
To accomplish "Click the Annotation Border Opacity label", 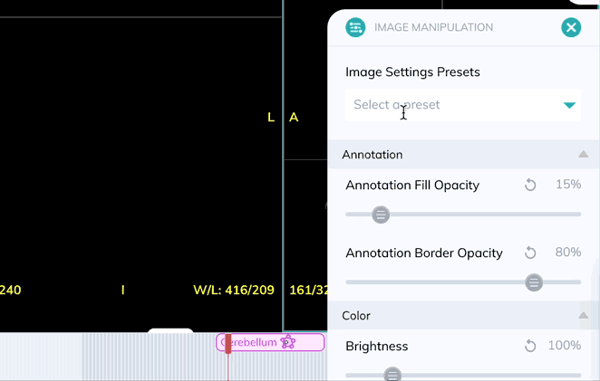I will click(424, 253).
